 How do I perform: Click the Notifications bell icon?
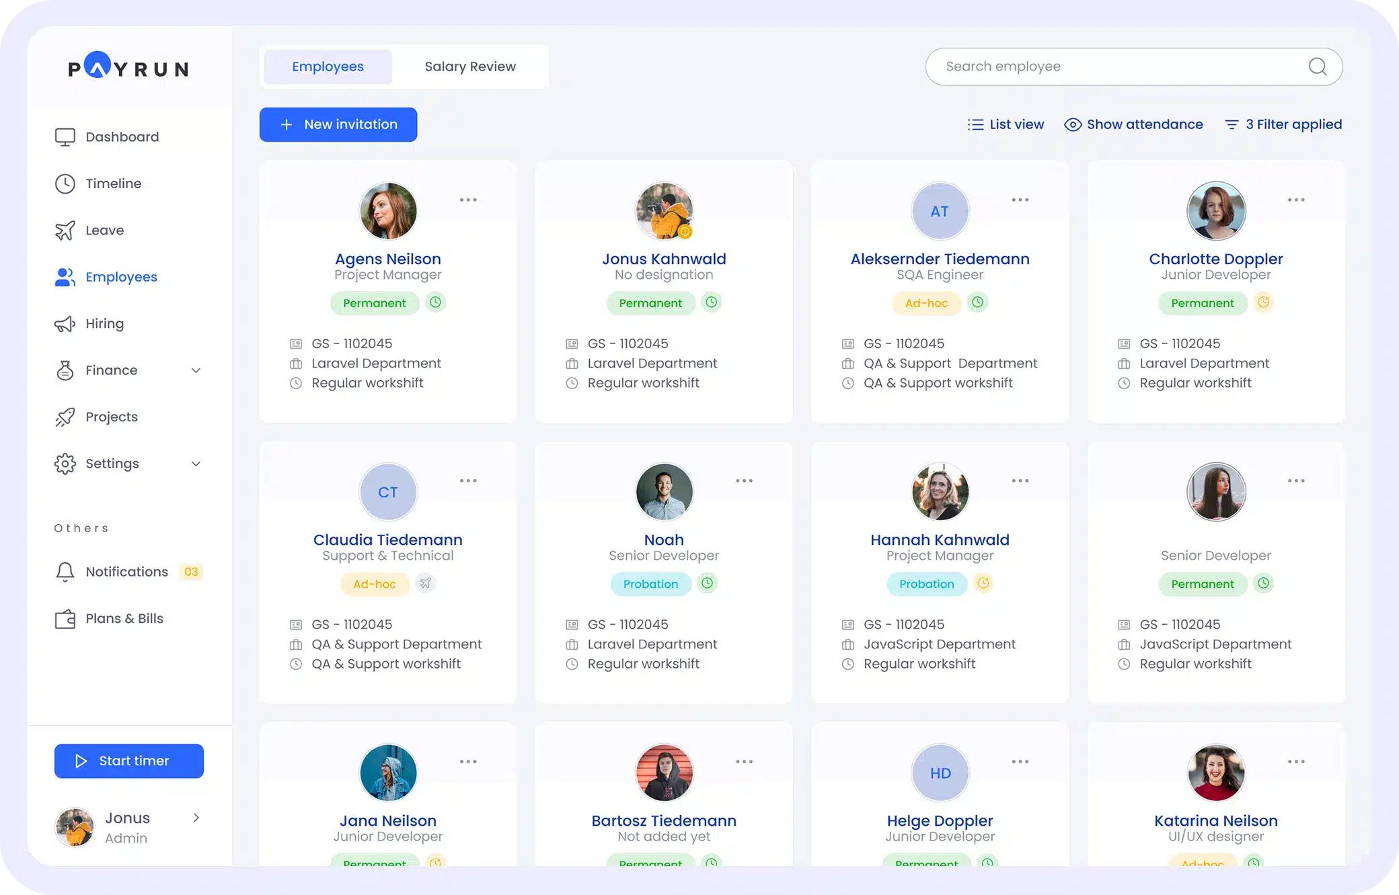tap(65, 572)
